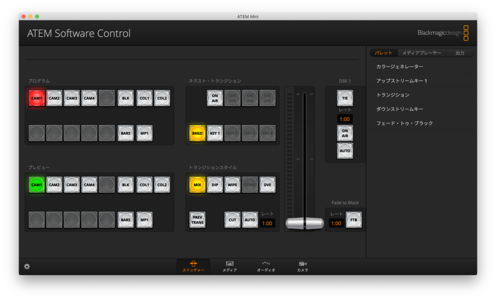This screenshot has width=496, height=300.
Task: Choose the DIP transition style
Action: click(215, 185)
